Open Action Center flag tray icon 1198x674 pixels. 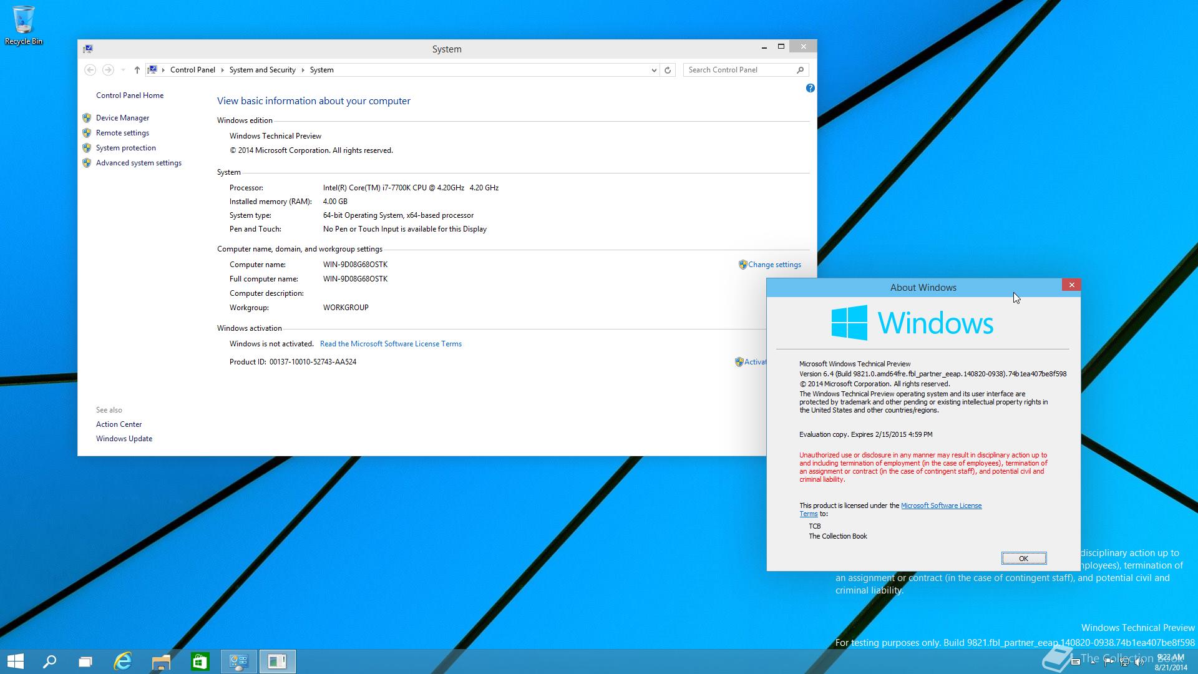click(1109, 662)
